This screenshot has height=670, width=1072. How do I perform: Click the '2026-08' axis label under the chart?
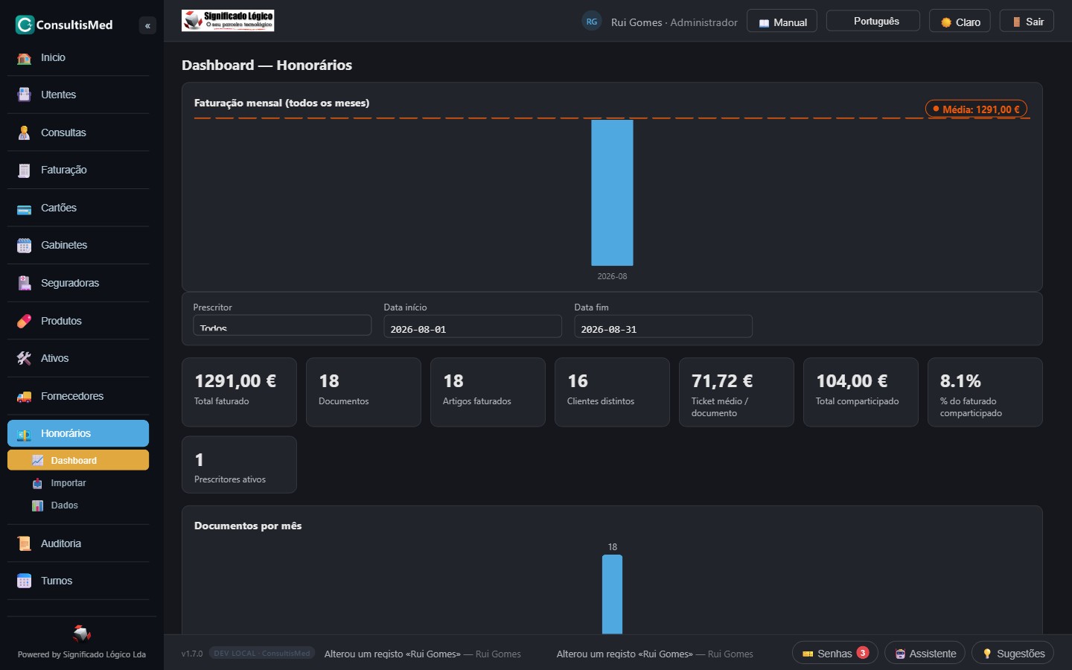pyautogui.click(x=612, y=276)
